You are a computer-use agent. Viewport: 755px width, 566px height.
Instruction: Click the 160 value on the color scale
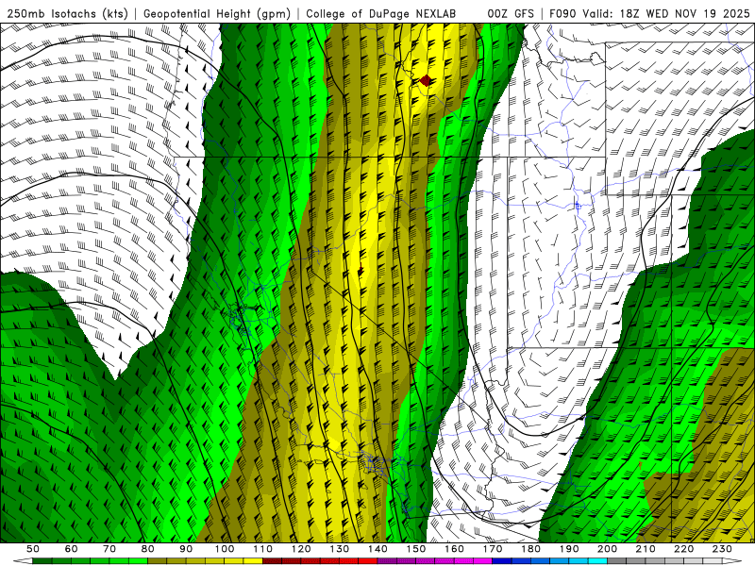(454, 549)
